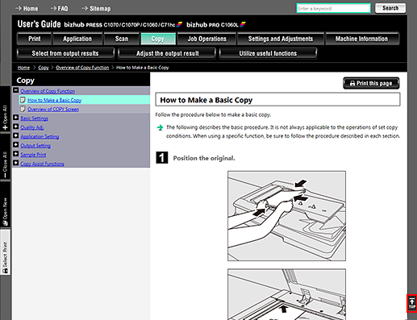417x320 pixels.
Task: Expand the Output Setting tree node
Action: pyautogui.click(x=16, y=145)
